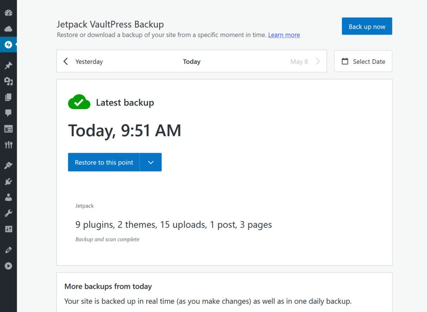Expand the menu with the play-circle icon
This screenshot has height=312, width=427.
tap(8, 266)
